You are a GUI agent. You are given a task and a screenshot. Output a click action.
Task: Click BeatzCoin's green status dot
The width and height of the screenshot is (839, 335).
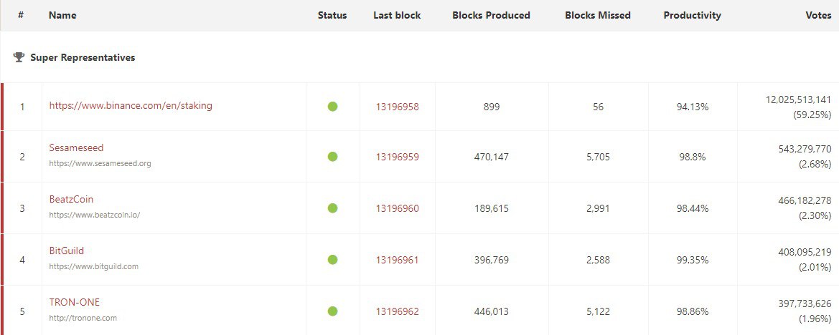click(332, 208)
